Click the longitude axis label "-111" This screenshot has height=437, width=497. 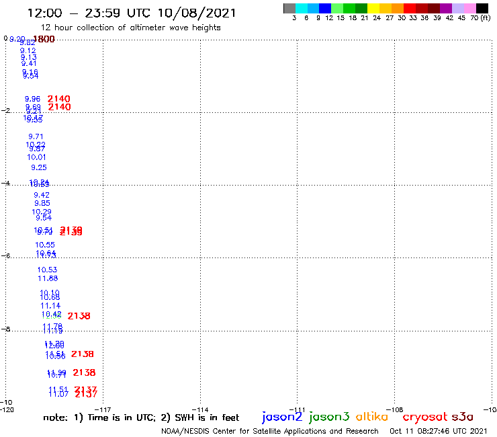(297, 409)
